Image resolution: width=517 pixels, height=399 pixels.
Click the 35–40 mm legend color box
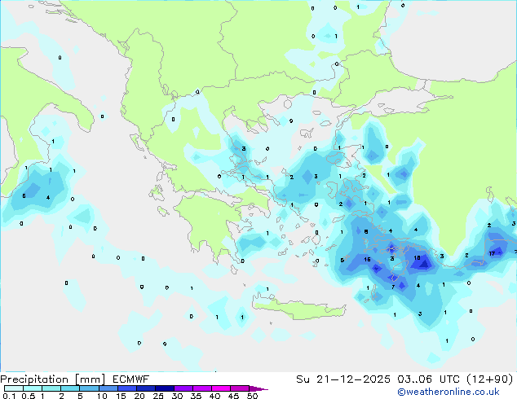pos(202,388)
